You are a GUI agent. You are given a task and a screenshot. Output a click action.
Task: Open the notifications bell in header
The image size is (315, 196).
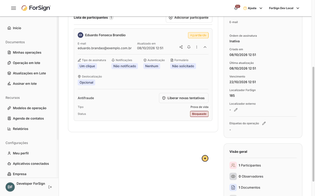[x=236, y=8]
